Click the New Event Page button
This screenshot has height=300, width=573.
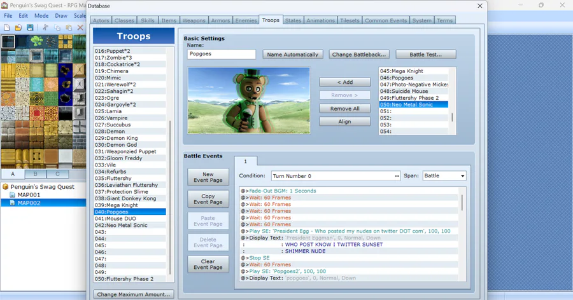tap(208, 177)
